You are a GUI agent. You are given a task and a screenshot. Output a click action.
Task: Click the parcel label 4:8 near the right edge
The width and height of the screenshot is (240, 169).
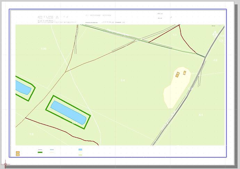(215, 60)
